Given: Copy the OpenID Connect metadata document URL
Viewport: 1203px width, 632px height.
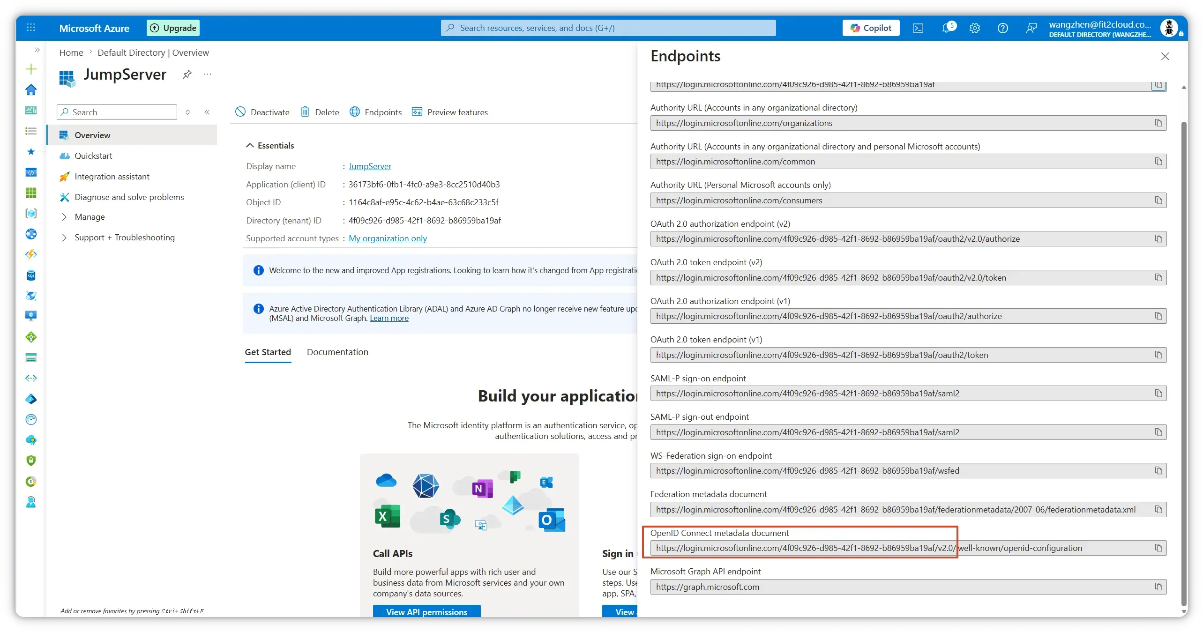Looking at the screenshot, I should (x=1158, y=548).
